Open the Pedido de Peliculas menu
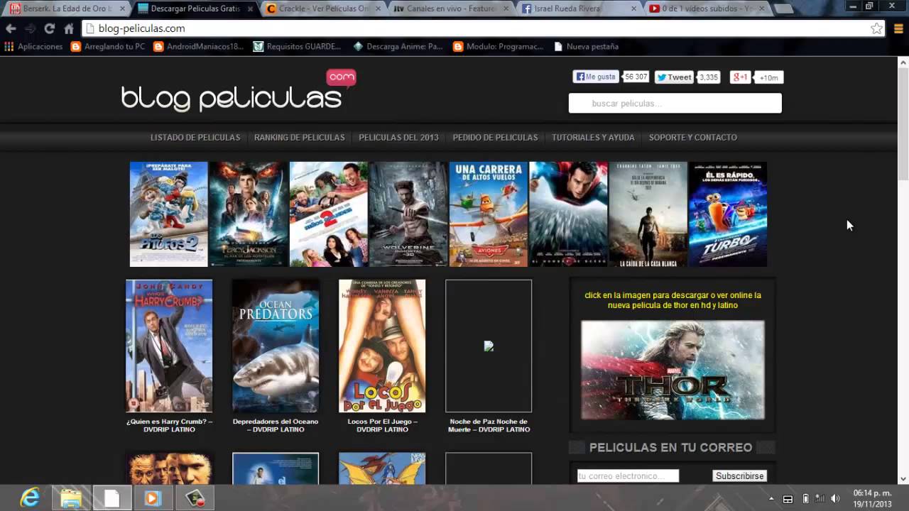The height and width of the screenshot is (511, 909). 495,137
